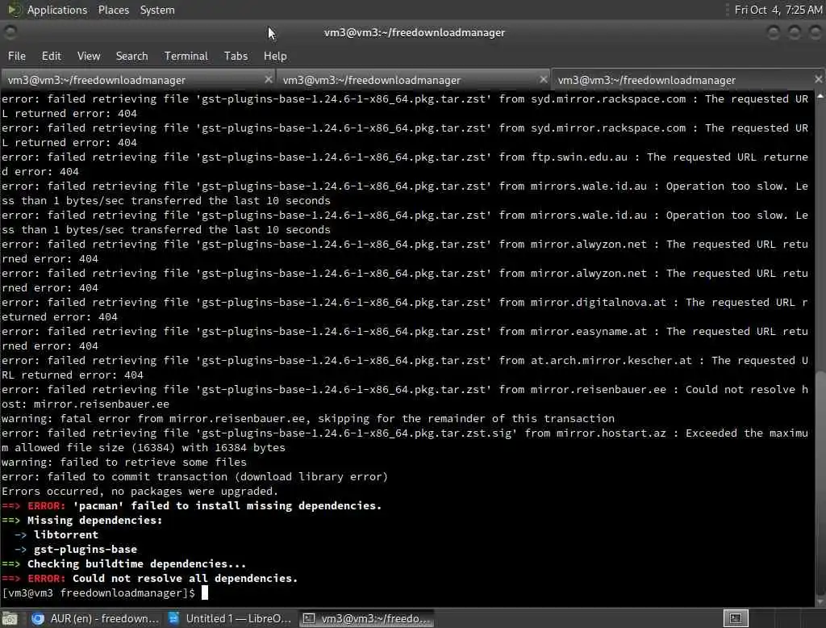Screen dimensions: 826x628
Task: Click 'failed to commit transaction' error line
Action: [x=194, y=477]
